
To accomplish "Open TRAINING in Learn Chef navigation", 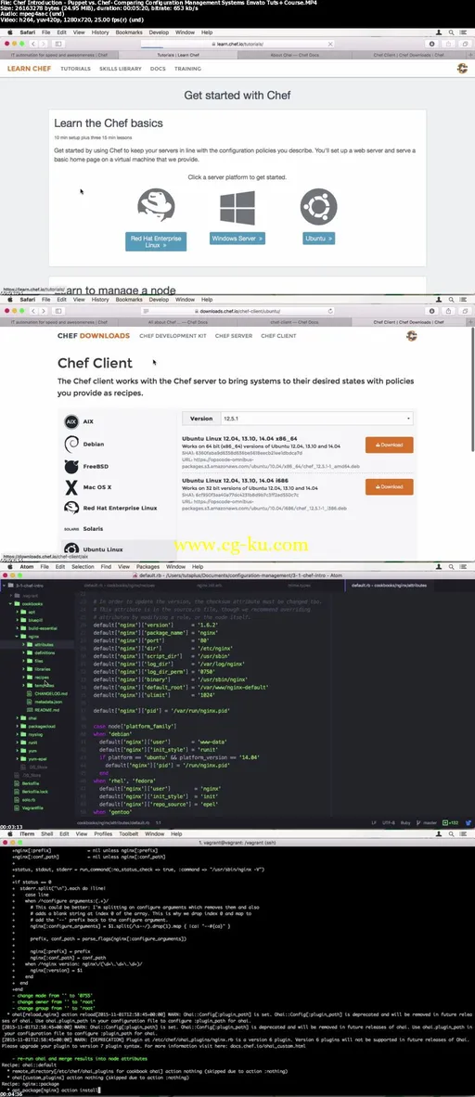I will pyautogui.click(x=187, y=69).
